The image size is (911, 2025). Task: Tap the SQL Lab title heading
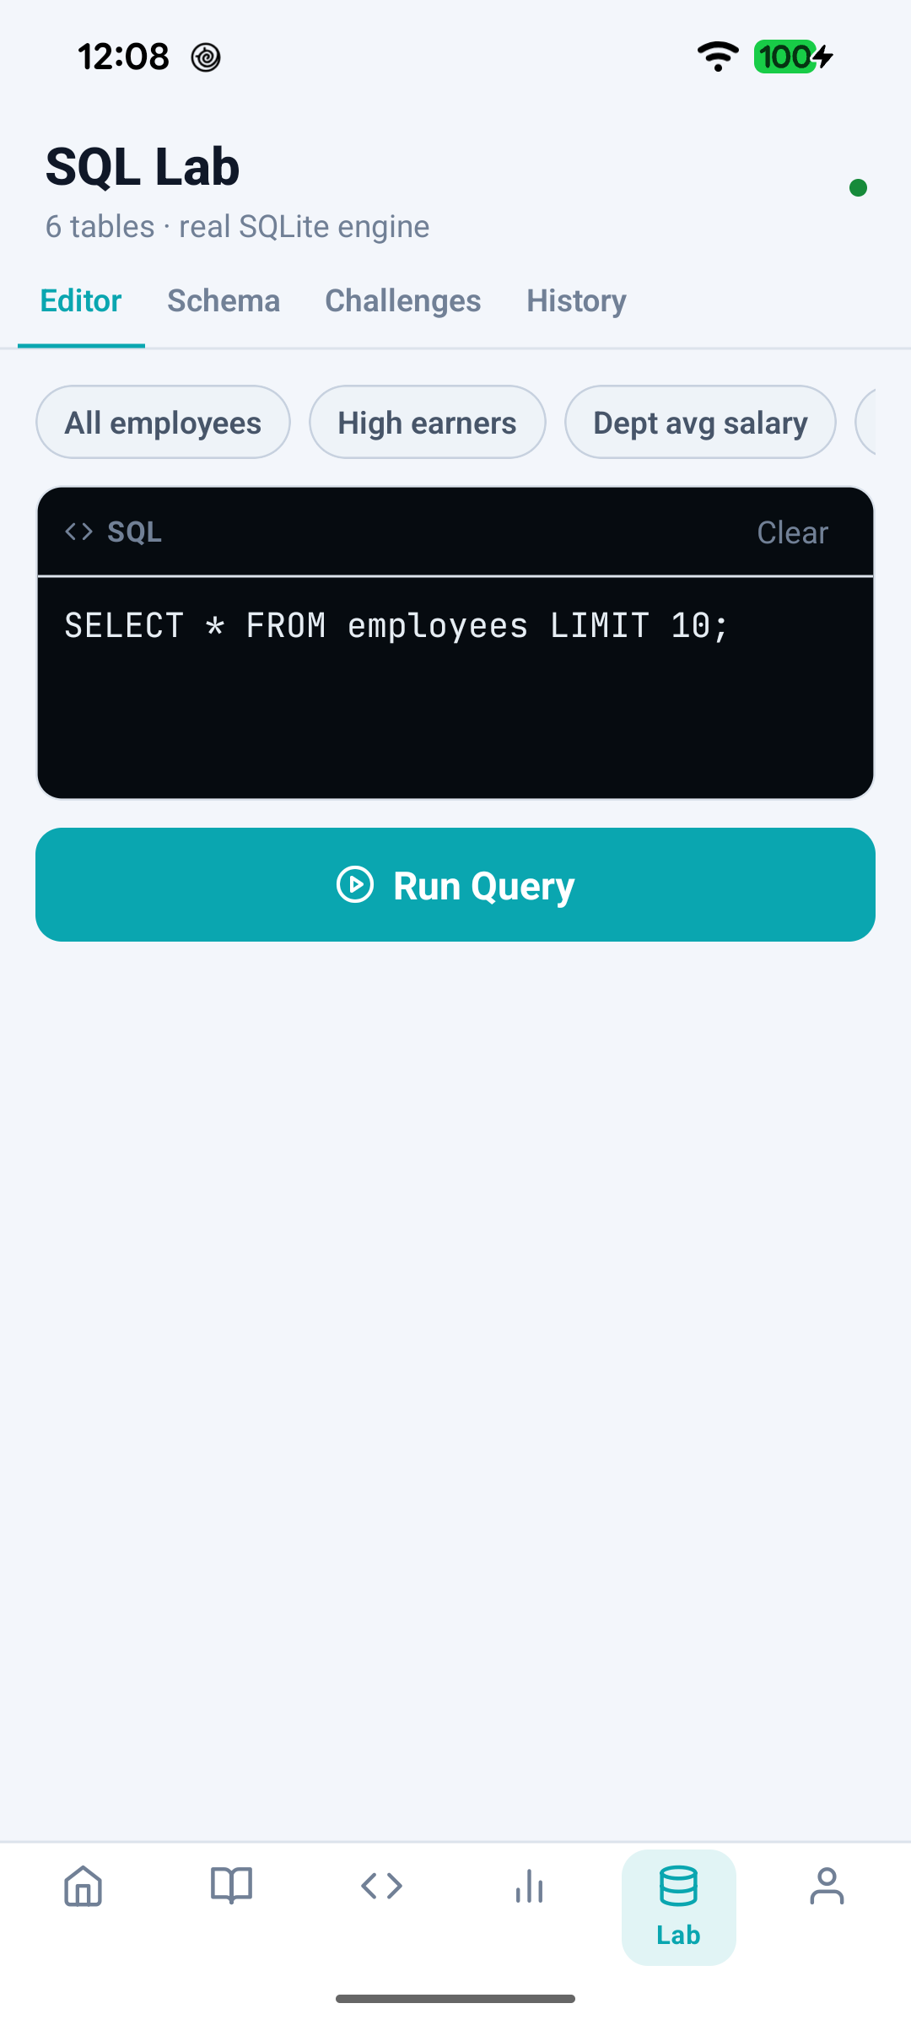point(143,166)
